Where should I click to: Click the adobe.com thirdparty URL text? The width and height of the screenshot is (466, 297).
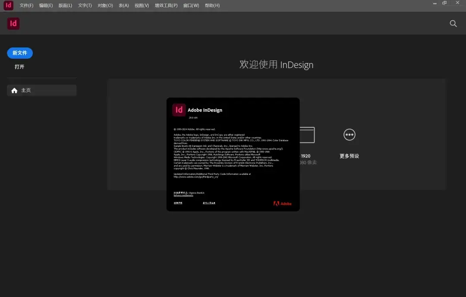[x=195, y=177]
